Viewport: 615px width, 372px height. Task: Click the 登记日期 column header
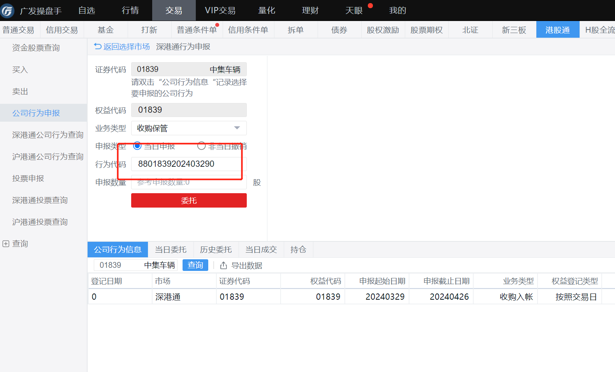(120, 281)
